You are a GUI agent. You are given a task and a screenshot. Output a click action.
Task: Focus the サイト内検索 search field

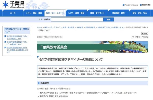click(77, 20)
